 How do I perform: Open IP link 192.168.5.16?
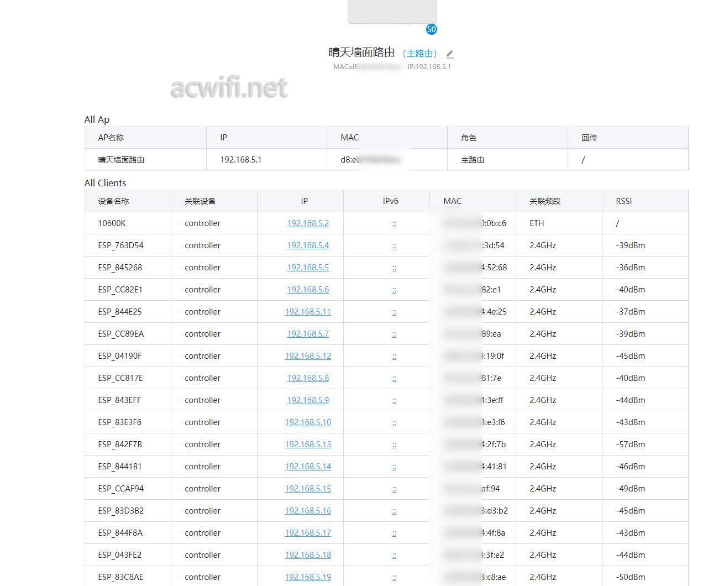click(x=308, y=511)
